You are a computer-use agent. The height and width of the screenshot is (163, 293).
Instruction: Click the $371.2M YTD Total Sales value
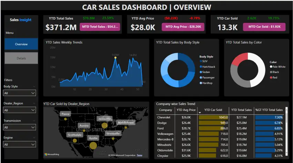pos(61,28)
